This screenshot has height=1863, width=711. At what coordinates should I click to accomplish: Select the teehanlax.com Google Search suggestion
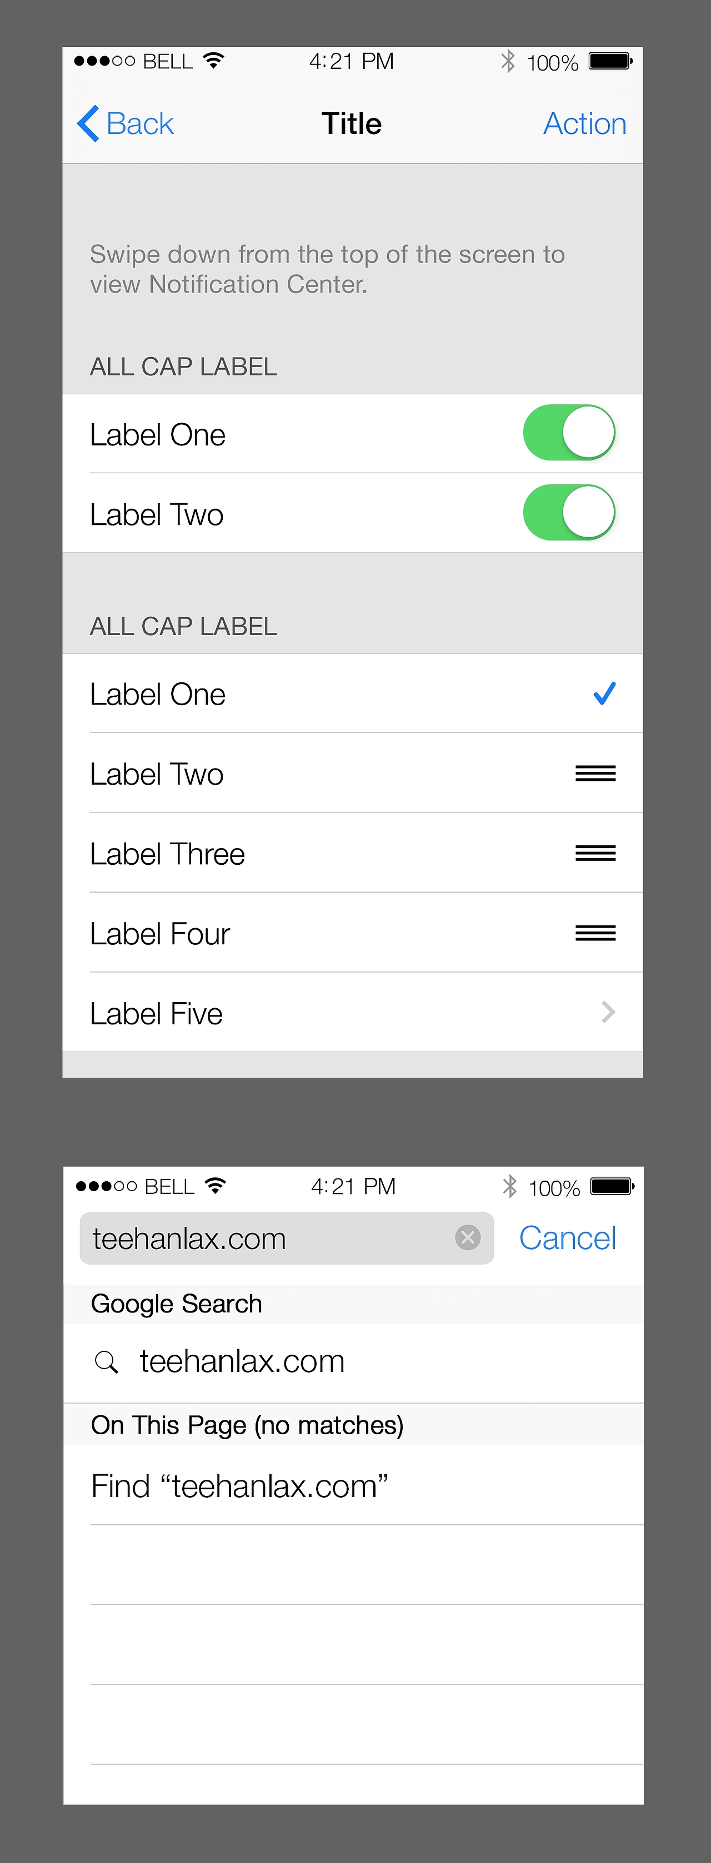[x=242, y=1362]
